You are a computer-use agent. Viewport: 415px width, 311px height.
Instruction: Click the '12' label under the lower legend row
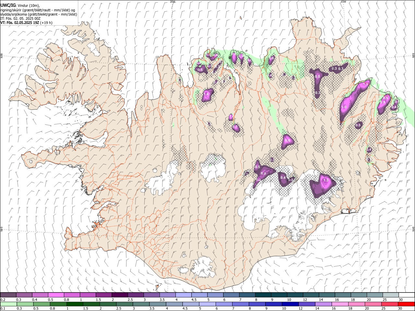pyautogui.click(x=301, y=309)
